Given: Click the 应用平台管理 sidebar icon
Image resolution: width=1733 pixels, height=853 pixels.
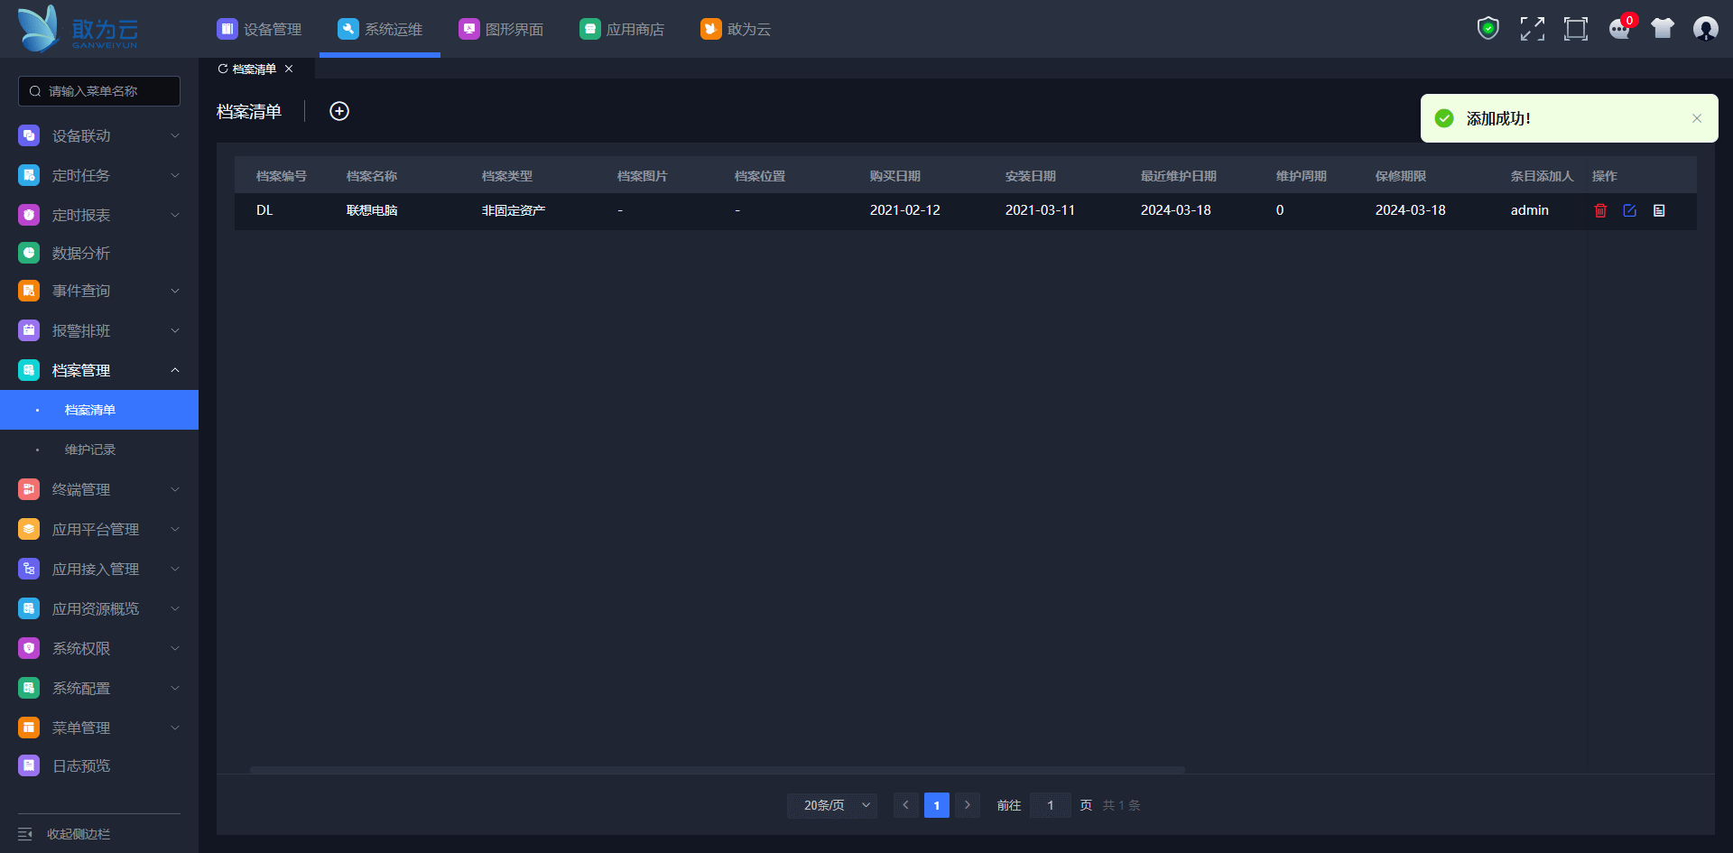Looking at the screenshot, I should [x=29, y=529].
